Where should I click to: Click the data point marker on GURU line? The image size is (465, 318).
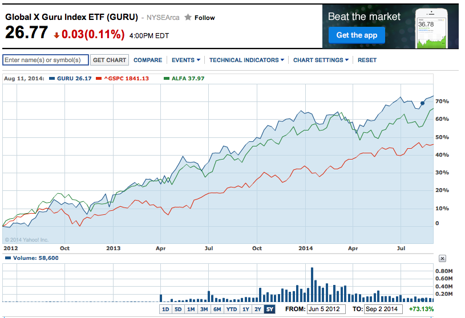(x=422, y=103)
